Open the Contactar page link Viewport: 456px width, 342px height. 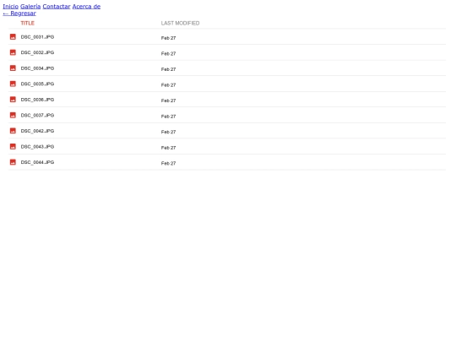pyautogui.click(x=57, y=7)
